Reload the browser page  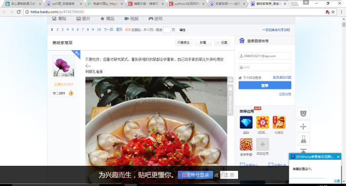(x=19, y=12)
